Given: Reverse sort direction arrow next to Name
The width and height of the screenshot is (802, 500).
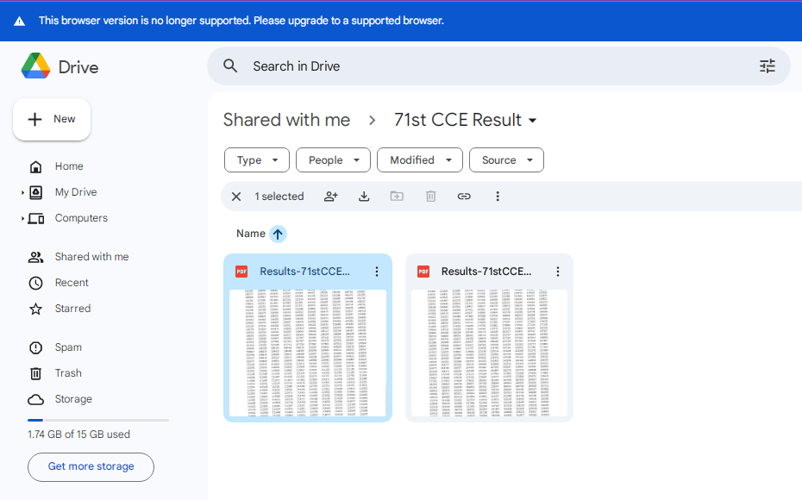Looking at the screenshot, I should tap(278, 234).
